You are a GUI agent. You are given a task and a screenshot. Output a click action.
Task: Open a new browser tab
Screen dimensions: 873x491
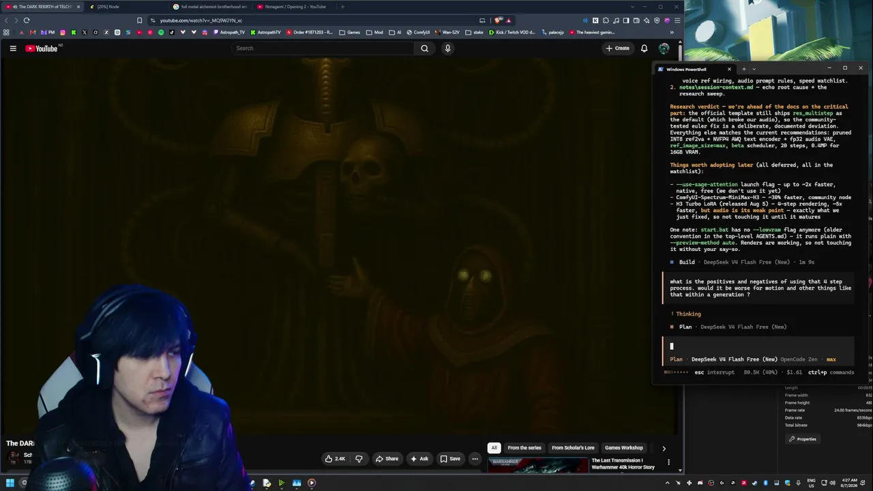pos(342,7)
